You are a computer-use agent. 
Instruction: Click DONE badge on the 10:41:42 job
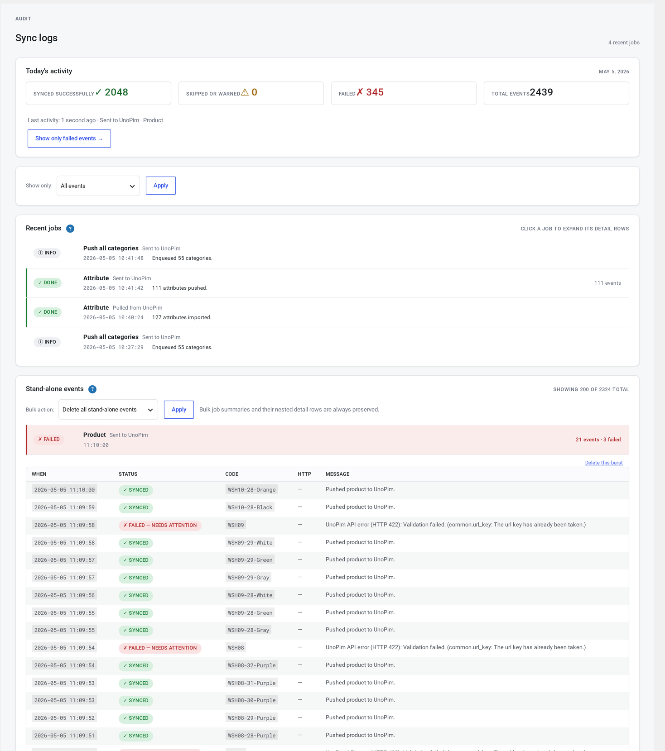point(48,282)
